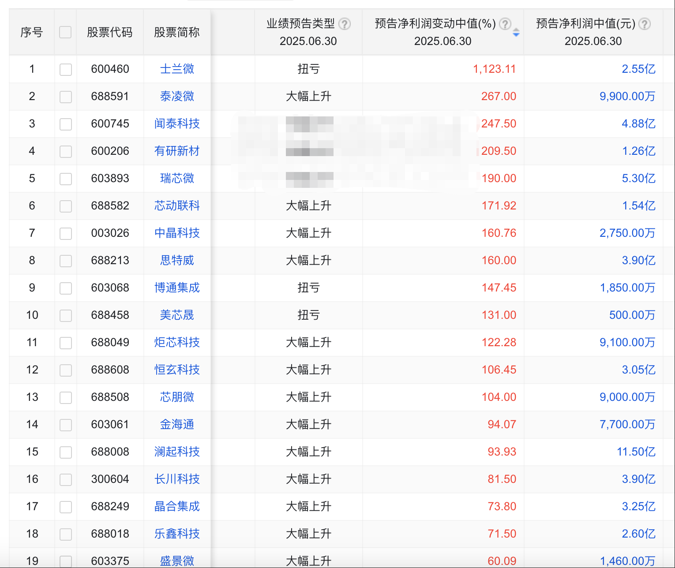Tick the select-all checkbox in header

tap(65, 32)
